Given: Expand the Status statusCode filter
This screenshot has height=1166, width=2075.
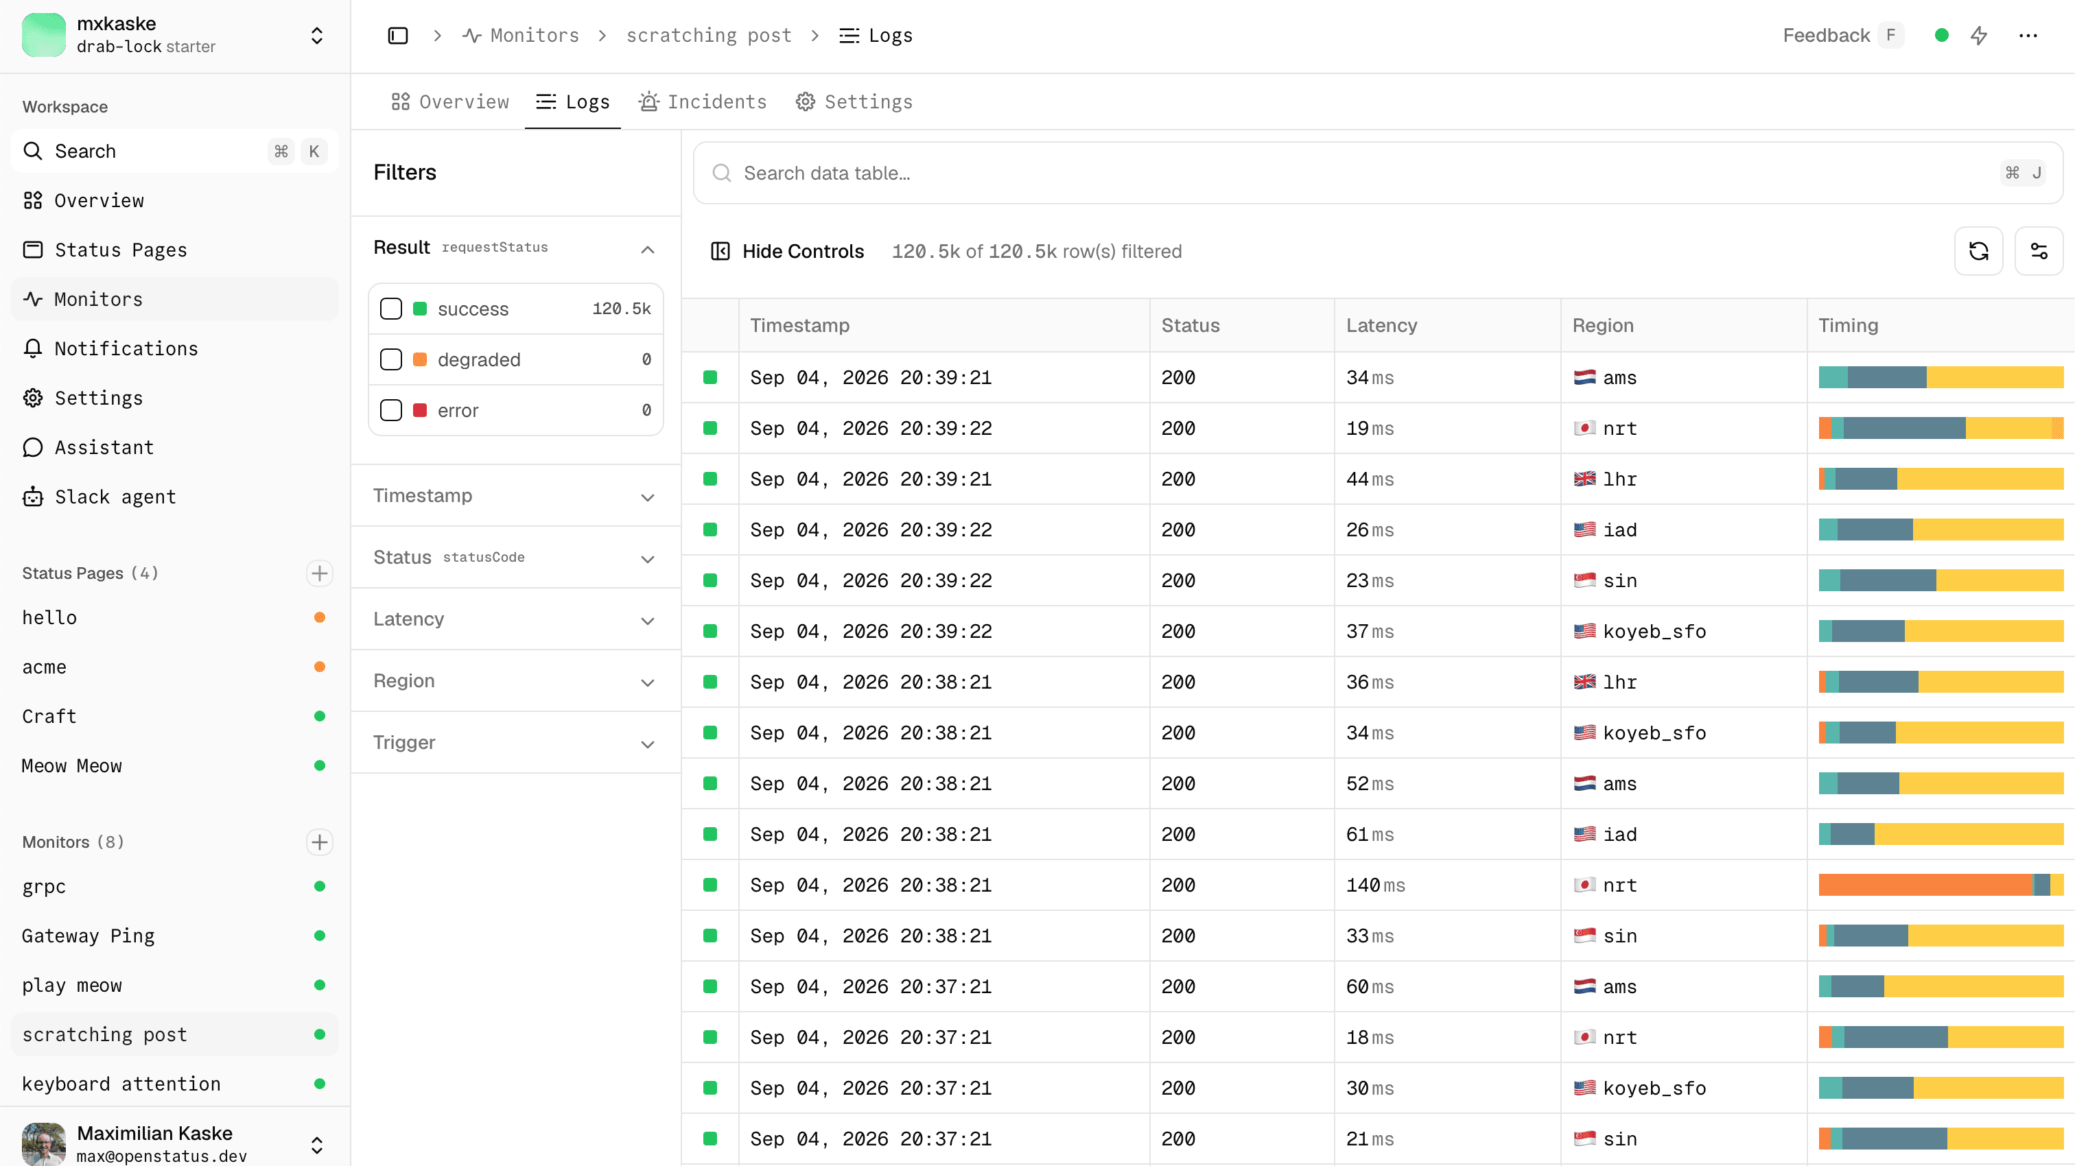Looking at the screenshot, I should click(515, 558).
